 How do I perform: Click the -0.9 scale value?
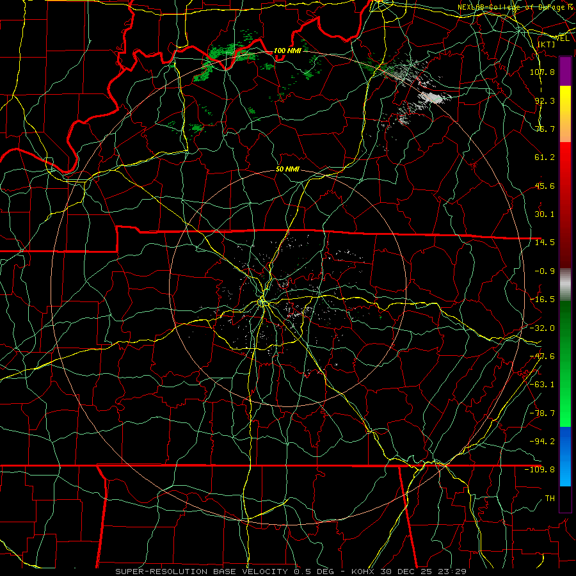pos(545,271)
